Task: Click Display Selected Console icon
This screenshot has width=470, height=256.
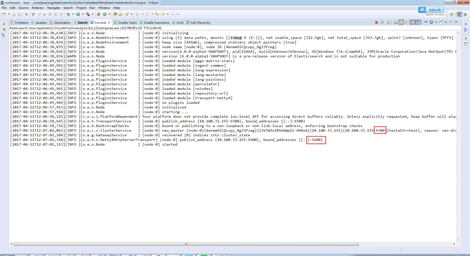Action: point(431,22)
